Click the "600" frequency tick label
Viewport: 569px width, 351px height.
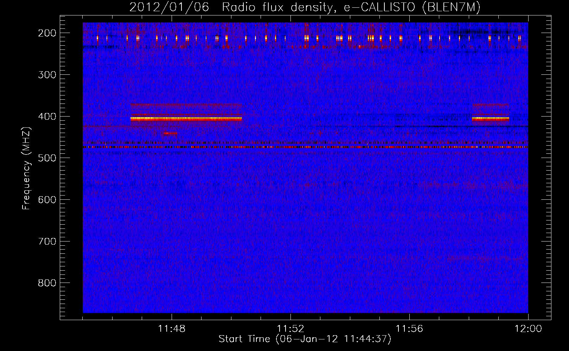[x=47, y=200]
